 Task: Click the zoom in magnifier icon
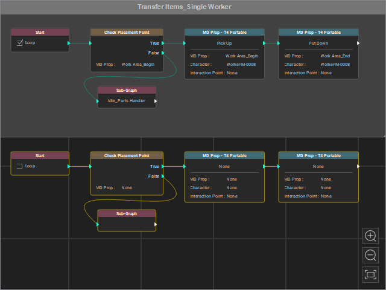pyautogui.click(x=370, y=236)
